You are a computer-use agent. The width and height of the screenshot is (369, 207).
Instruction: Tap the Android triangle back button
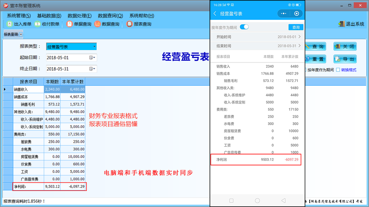pyautogui.click(x=283, y=201)
